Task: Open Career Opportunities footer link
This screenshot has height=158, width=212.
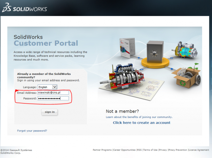Action: [x=124, y=150]
